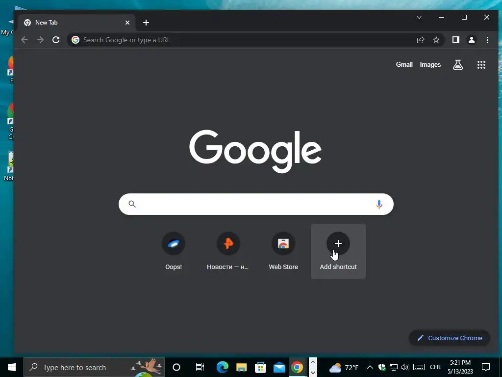Click the Add shortcut plus tile
The image size is (502, 377).
[338, 251]
